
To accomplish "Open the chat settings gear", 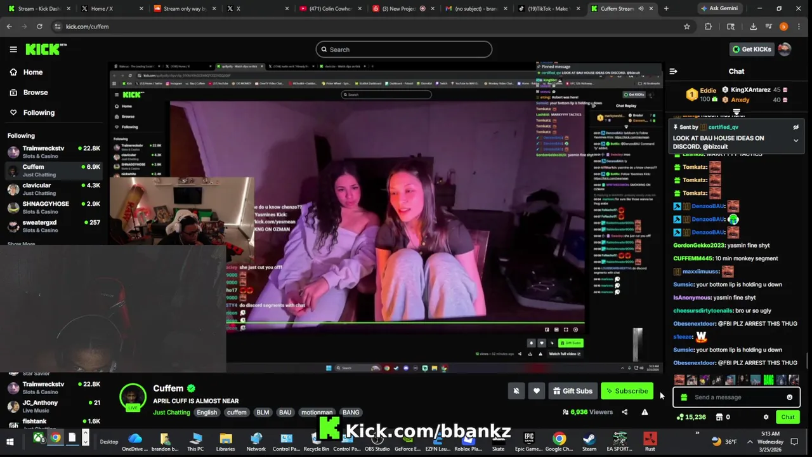I will (766, 417).
